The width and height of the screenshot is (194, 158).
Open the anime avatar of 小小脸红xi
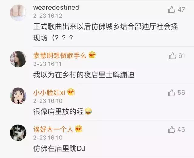click(x=18, y=96)
